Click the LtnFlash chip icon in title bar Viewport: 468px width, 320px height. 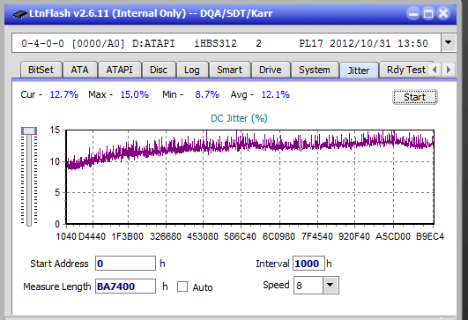(19, 14)
